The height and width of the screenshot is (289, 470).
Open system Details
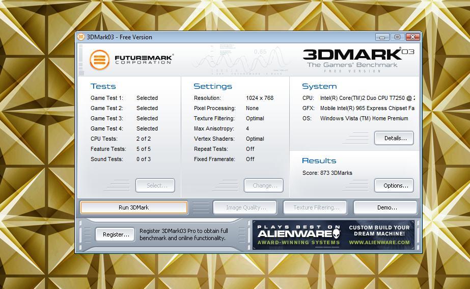(x=394, y=138)
